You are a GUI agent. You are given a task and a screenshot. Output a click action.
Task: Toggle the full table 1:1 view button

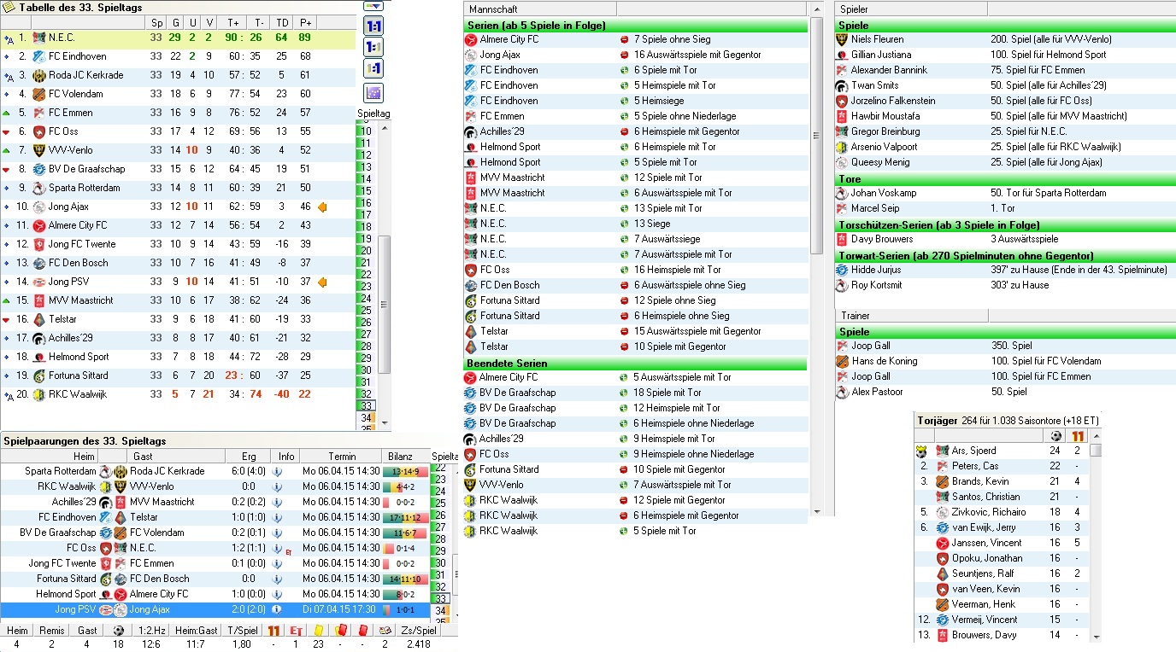[x=373, y=26]
